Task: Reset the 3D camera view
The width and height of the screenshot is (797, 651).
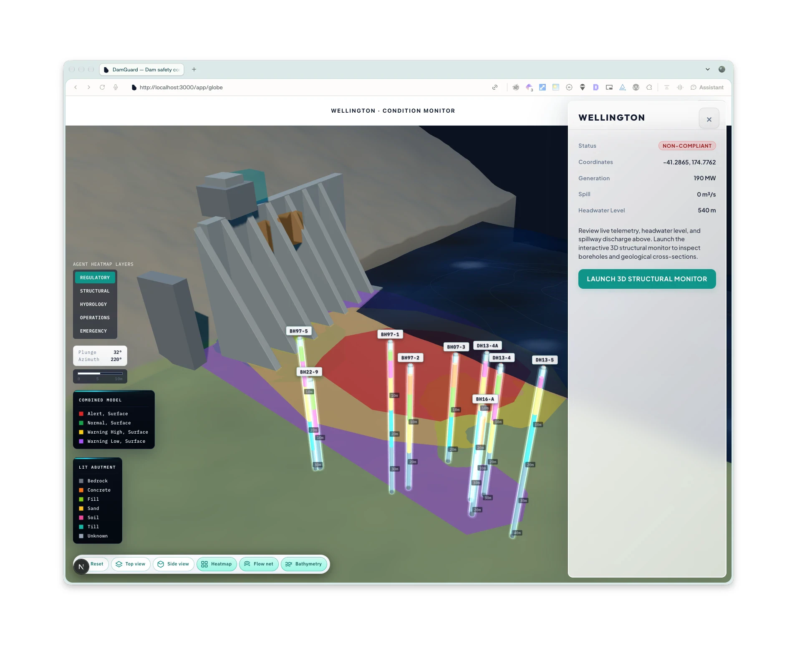Action: [97, 564]
